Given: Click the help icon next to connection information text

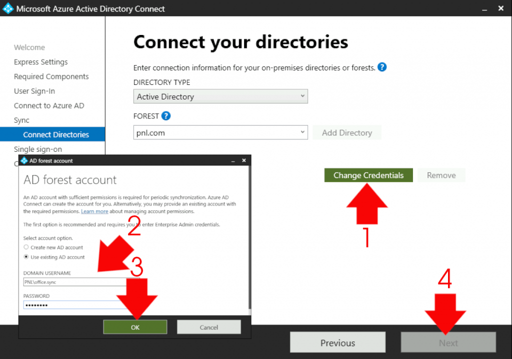Looking at the screenshot, I should point(382,67).
